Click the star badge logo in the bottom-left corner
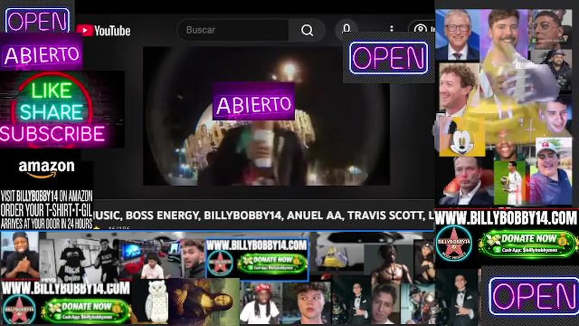579x326 pixels. [19, 310]
